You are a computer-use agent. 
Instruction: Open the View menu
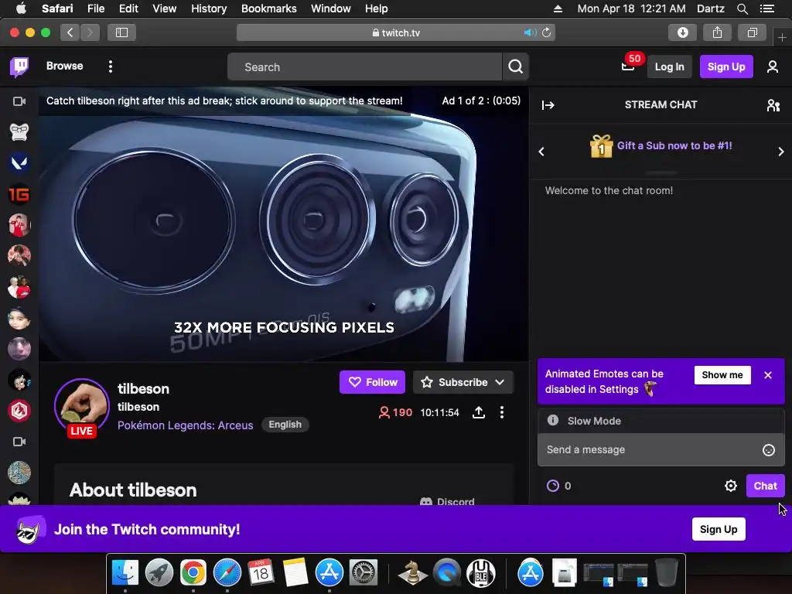pyautogui.click(x=164, y=9)
